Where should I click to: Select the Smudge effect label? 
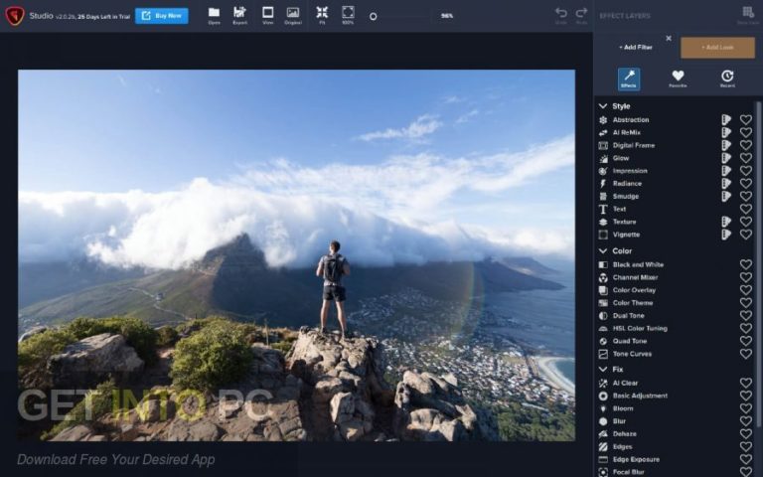click(626, 196)
